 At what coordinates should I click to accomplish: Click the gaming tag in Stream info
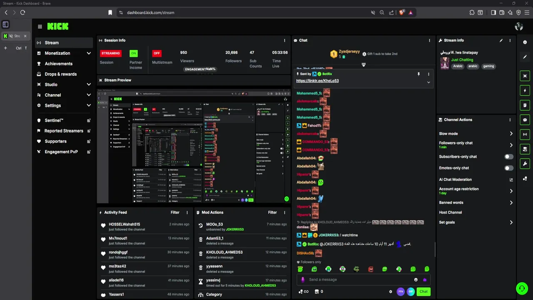(x=488, y=66)
